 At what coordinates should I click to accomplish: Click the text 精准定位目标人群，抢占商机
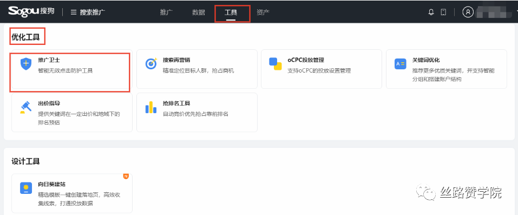point(198,70)
